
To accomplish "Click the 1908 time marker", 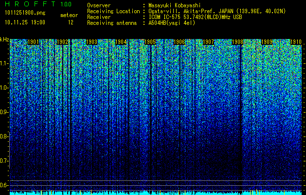I will point(237,42).
